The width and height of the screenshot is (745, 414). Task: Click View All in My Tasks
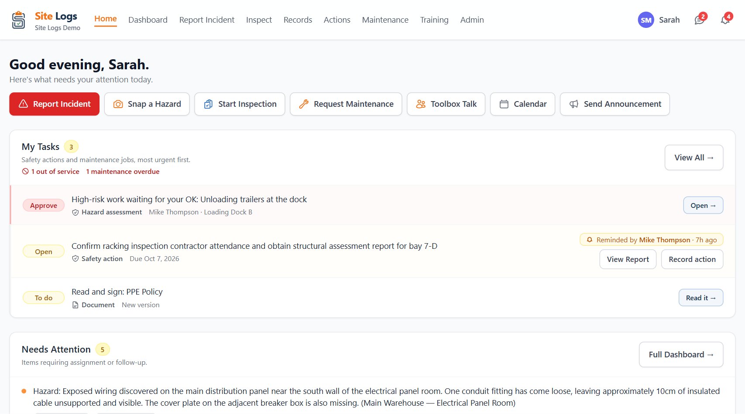pos(694,157)
